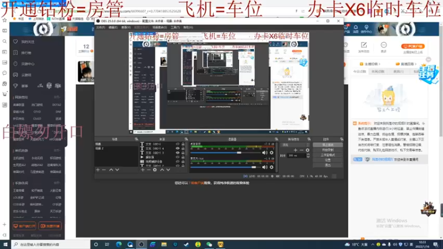Click 退出 button in OBS controls
The height and width of the screenshot is (249, 443).
point(328,165)
